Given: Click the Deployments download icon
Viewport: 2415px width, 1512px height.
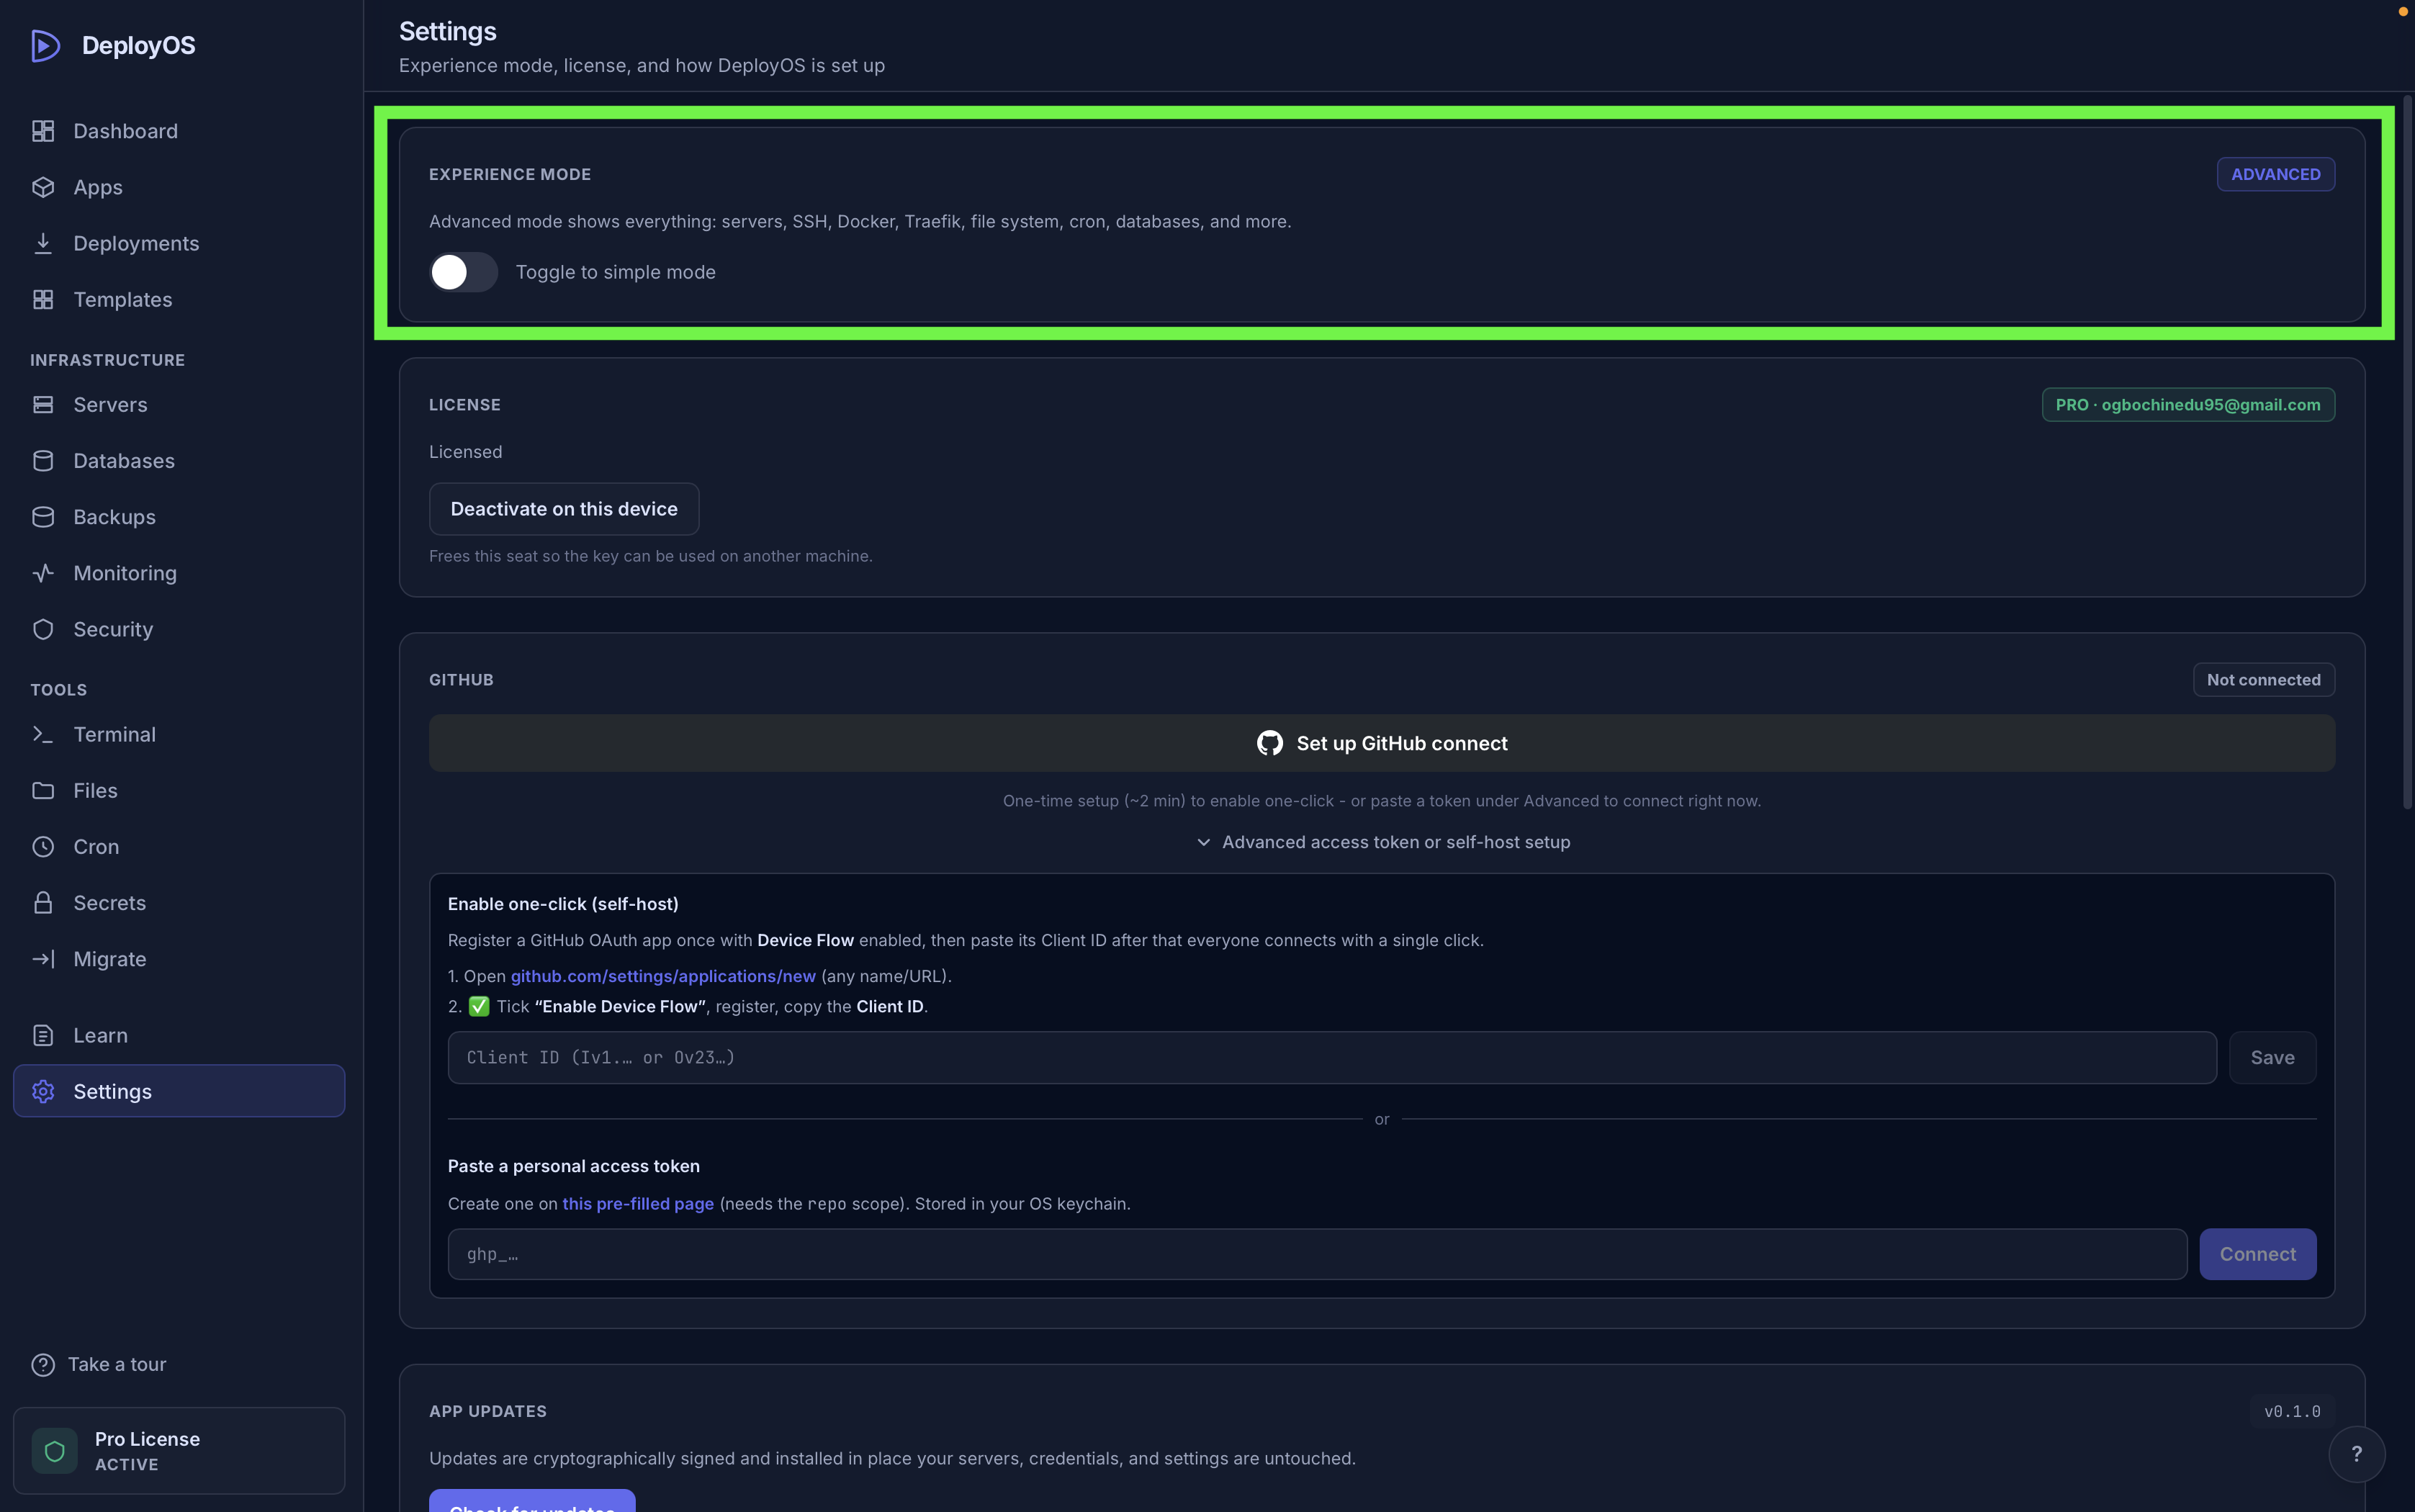Looking at the screenshot, I should [43, 243].
